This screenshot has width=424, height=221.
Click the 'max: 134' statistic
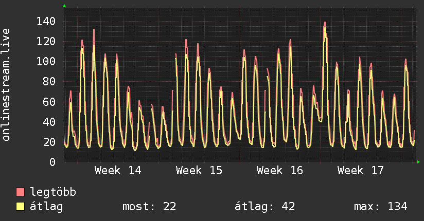pos(380,207)
